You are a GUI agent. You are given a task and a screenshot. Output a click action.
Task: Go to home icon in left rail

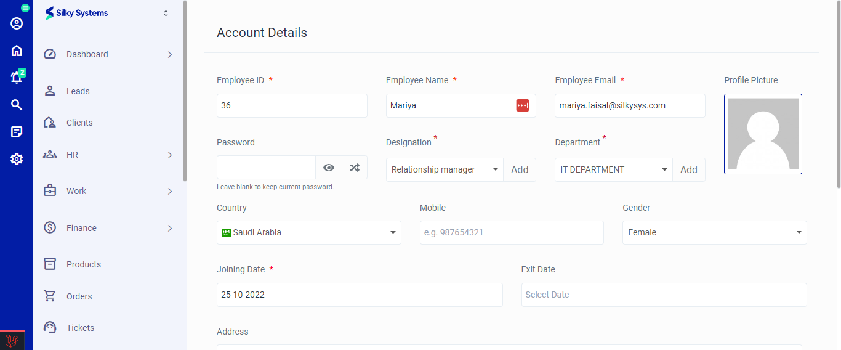pos(17,51)
